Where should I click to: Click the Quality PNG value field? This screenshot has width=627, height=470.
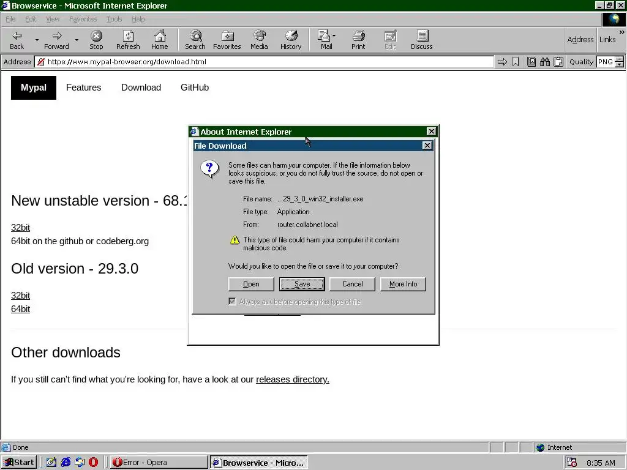[x=606, y=62]
